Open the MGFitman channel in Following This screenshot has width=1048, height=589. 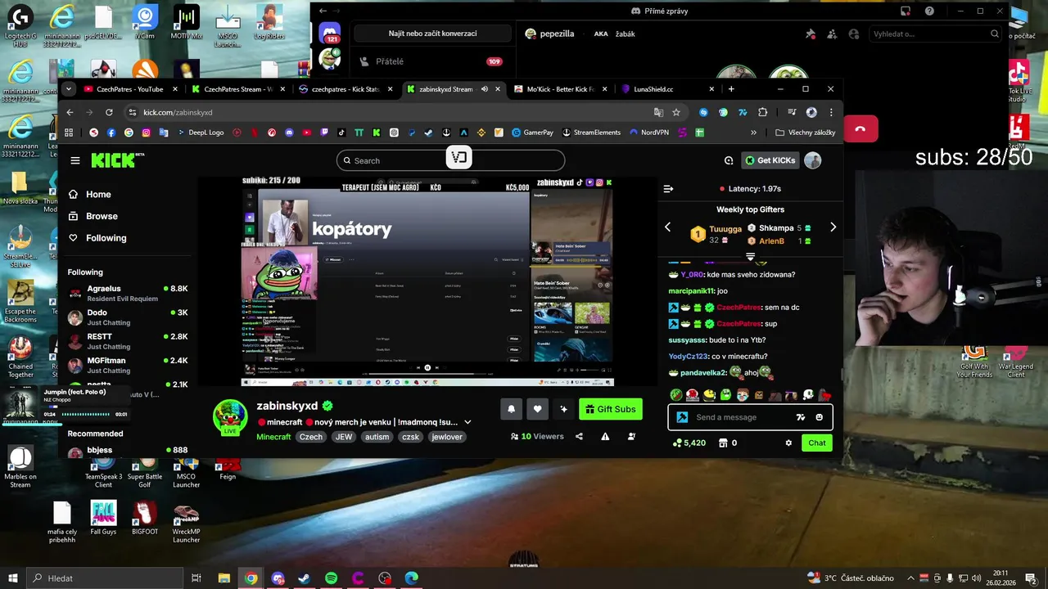[128, 365]
